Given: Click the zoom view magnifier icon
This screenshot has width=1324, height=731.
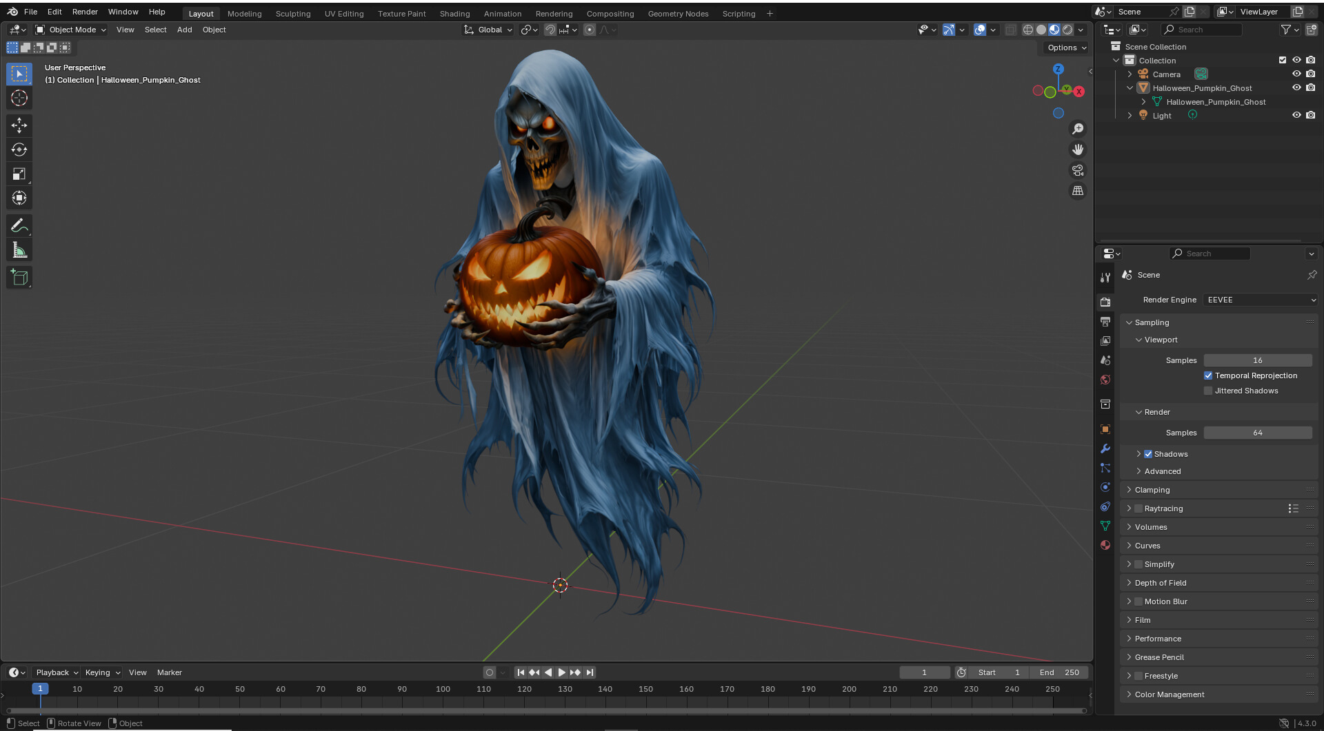Looking at the screenshot, I should (1078, 129).
